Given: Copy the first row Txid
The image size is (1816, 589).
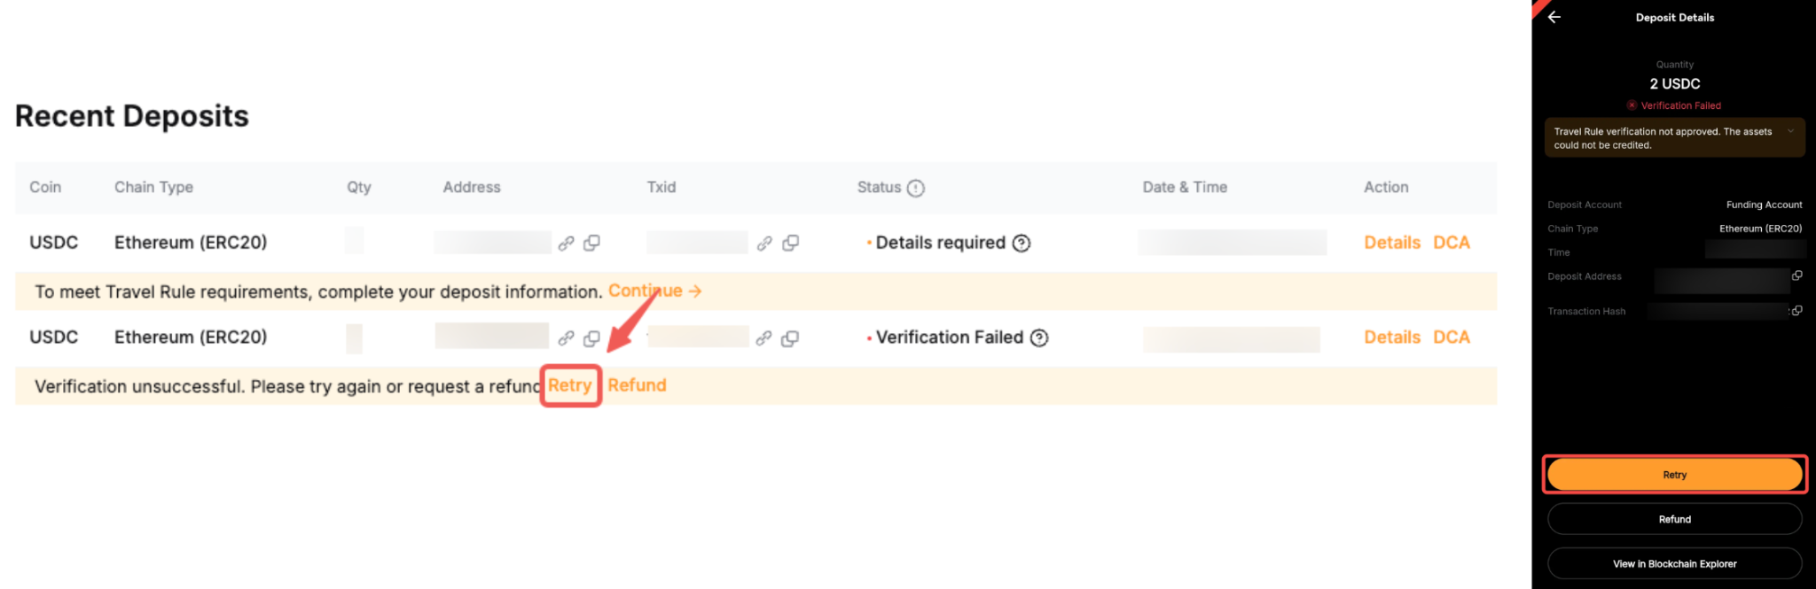Looking at the screenshot, I should pos(790,243).
